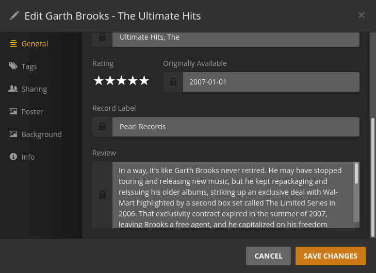
Task: Open the Tags tab
Action: point(29,66)
